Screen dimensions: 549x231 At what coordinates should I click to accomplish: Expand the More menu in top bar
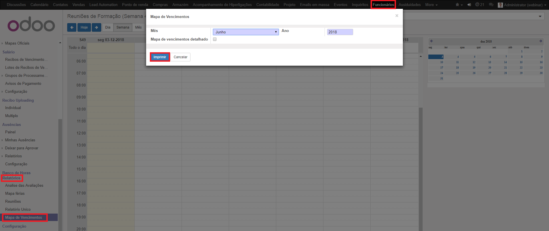(x=431, y=5)
